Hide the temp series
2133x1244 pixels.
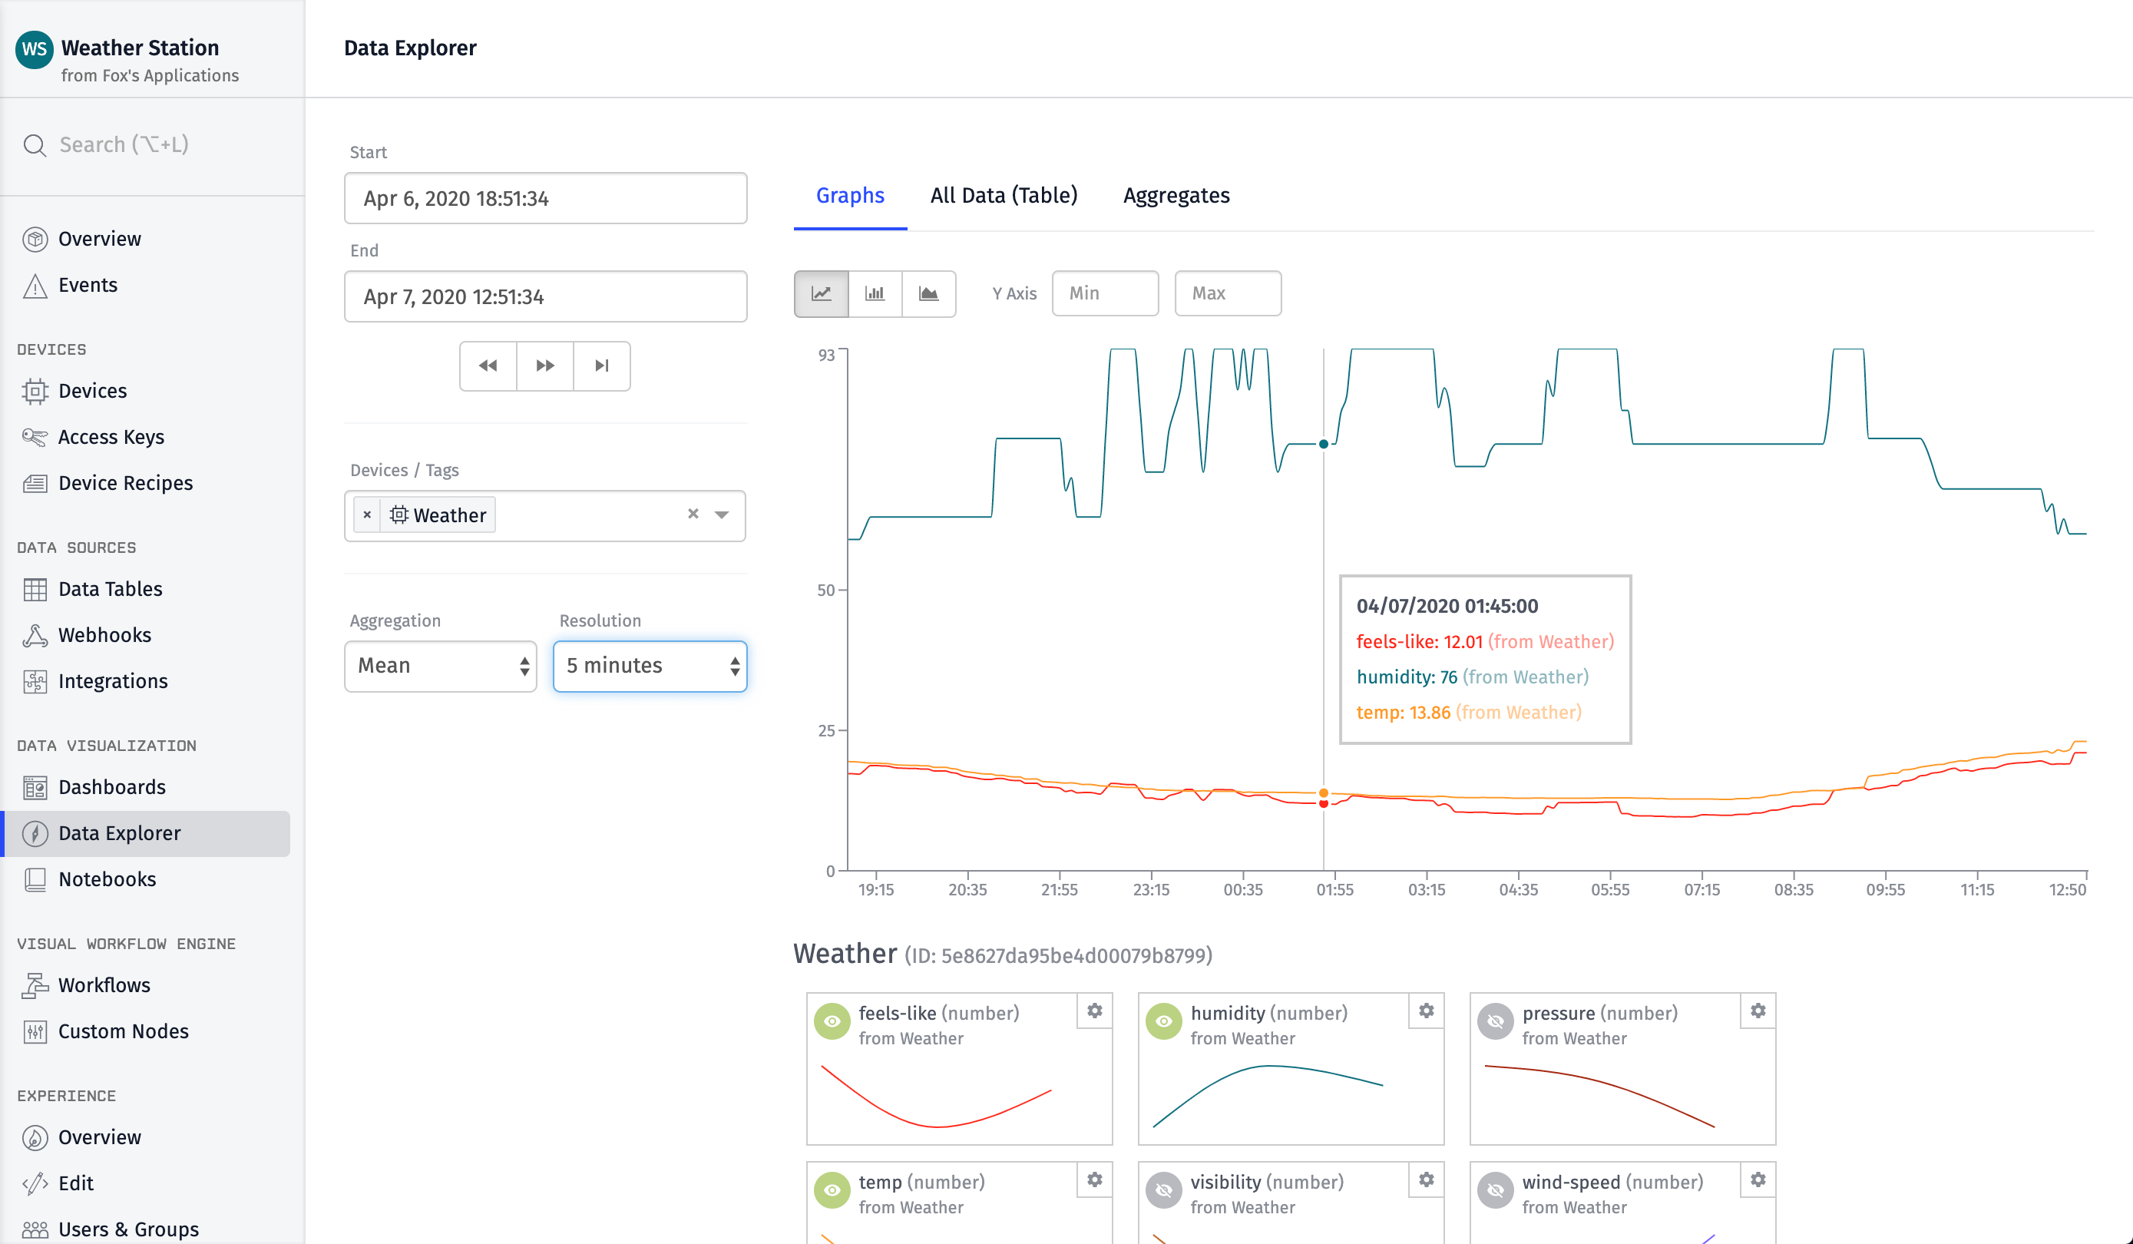tap(832, 1189)
